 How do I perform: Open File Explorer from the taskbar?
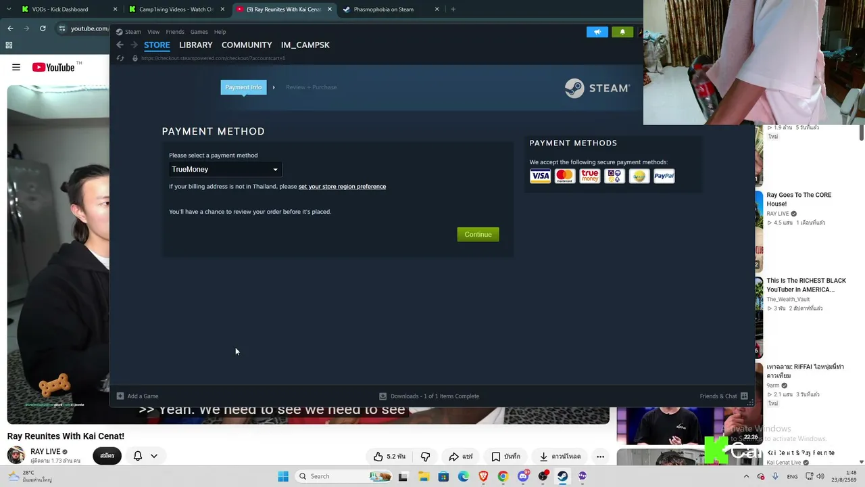pyautogui.click(x=423, y=476)
